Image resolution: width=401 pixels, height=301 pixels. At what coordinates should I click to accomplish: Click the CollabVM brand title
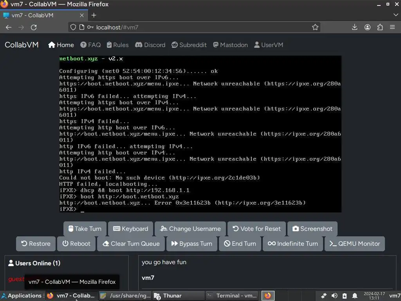coord(22,45)
